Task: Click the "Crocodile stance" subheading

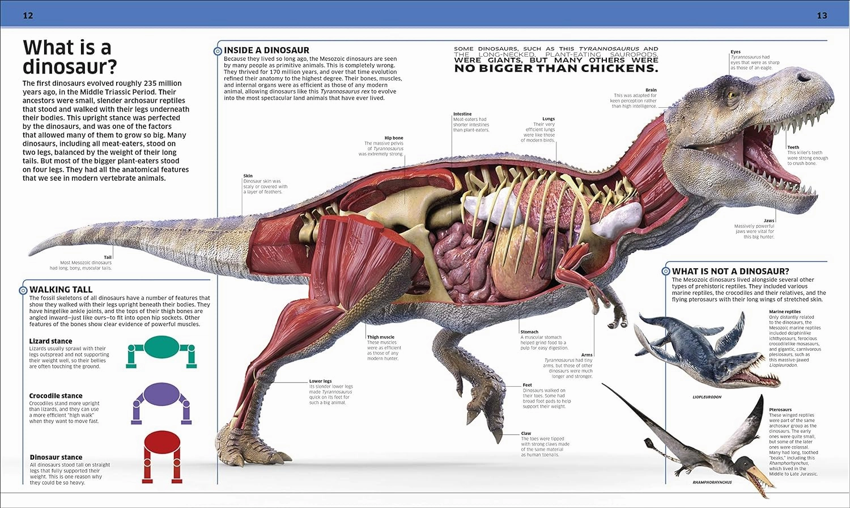Action: (56, 396)
